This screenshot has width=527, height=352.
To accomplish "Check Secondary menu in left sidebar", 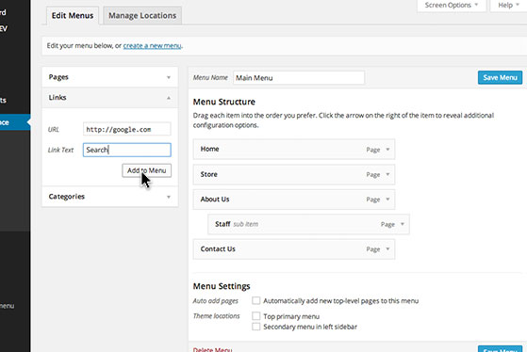I will (255, 327).
